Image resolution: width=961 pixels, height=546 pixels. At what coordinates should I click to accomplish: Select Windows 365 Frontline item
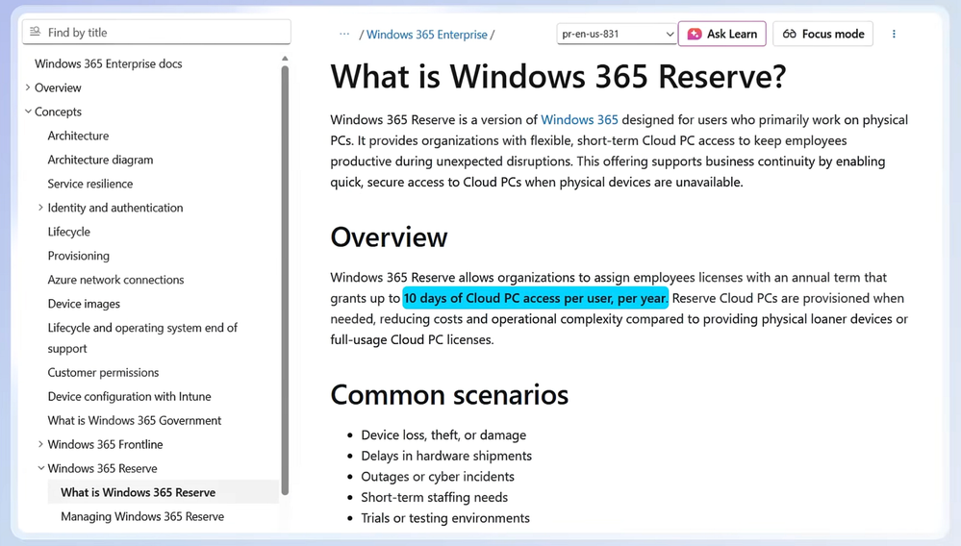tap(106, 444)
